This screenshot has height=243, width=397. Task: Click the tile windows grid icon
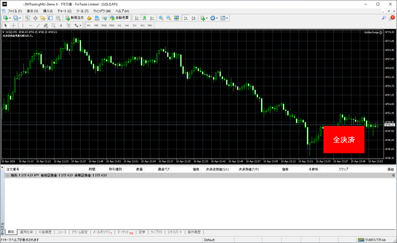click(176, 18)
